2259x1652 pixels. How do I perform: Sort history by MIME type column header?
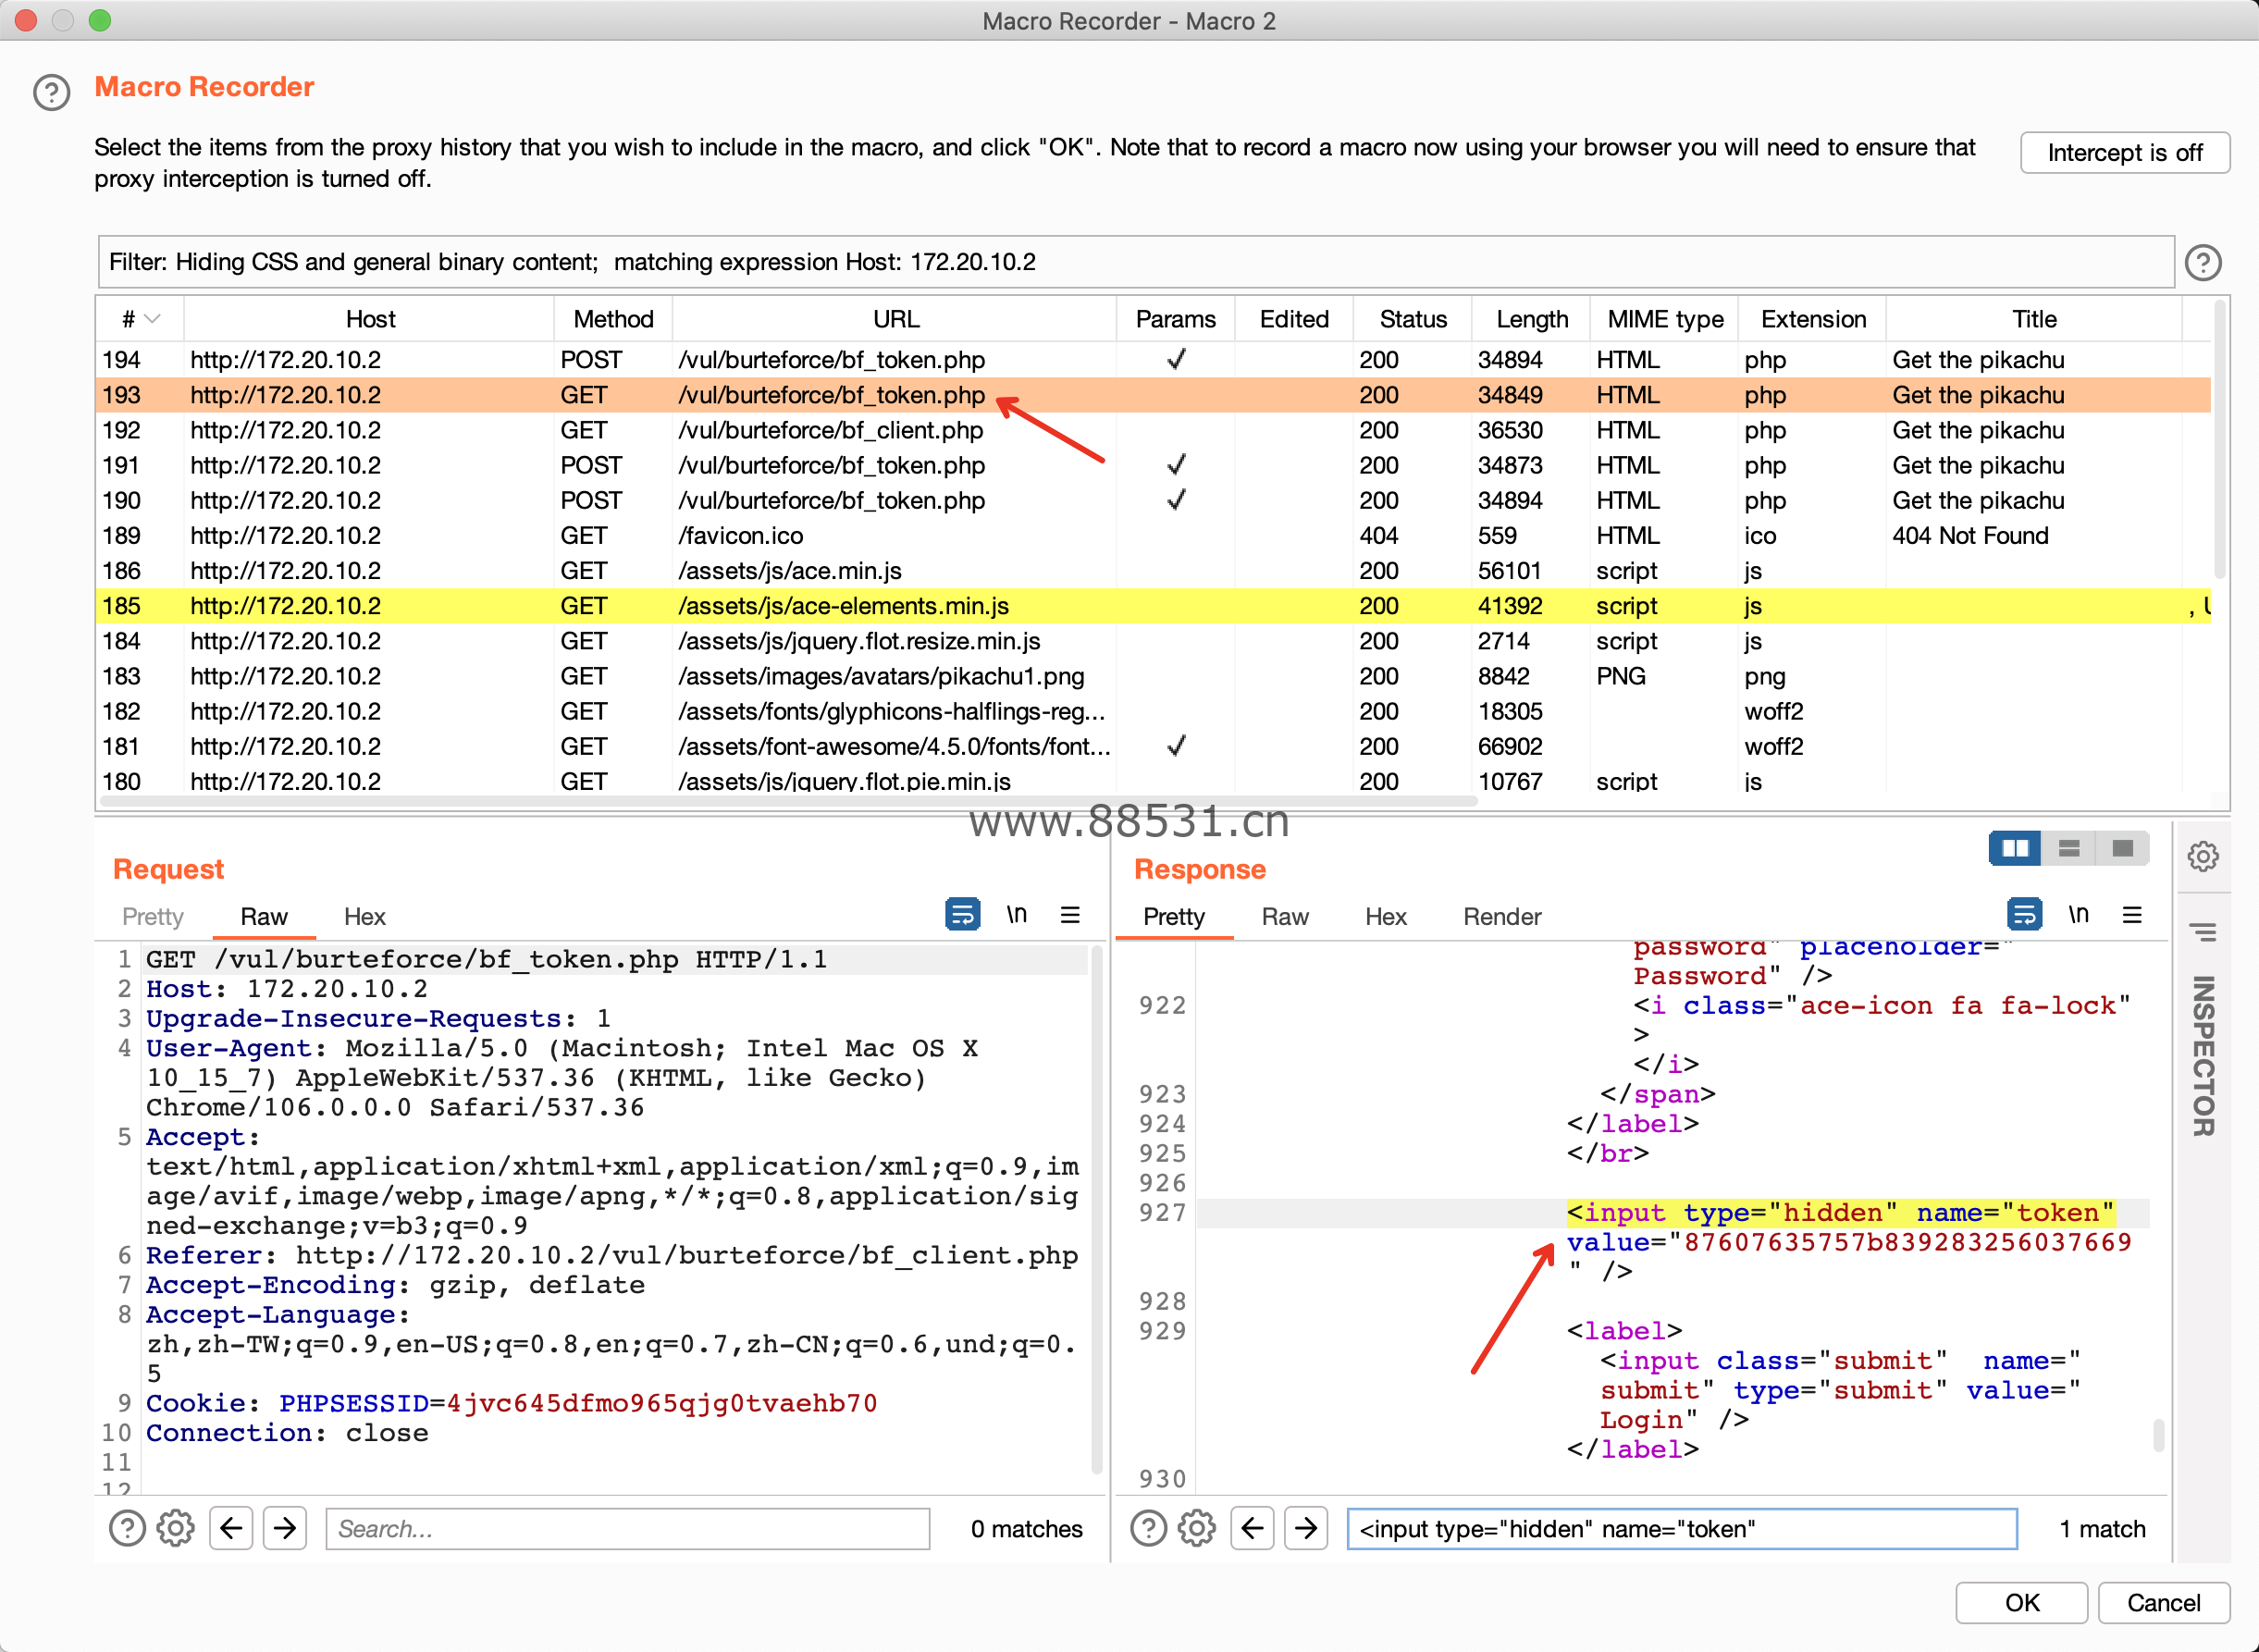1665,319
